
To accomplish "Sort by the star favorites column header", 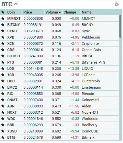I will (3, 12).
